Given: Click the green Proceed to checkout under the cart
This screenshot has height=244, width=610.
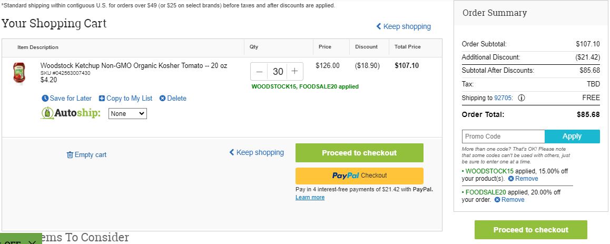Looking at the screenshot, I should (359, 153).
